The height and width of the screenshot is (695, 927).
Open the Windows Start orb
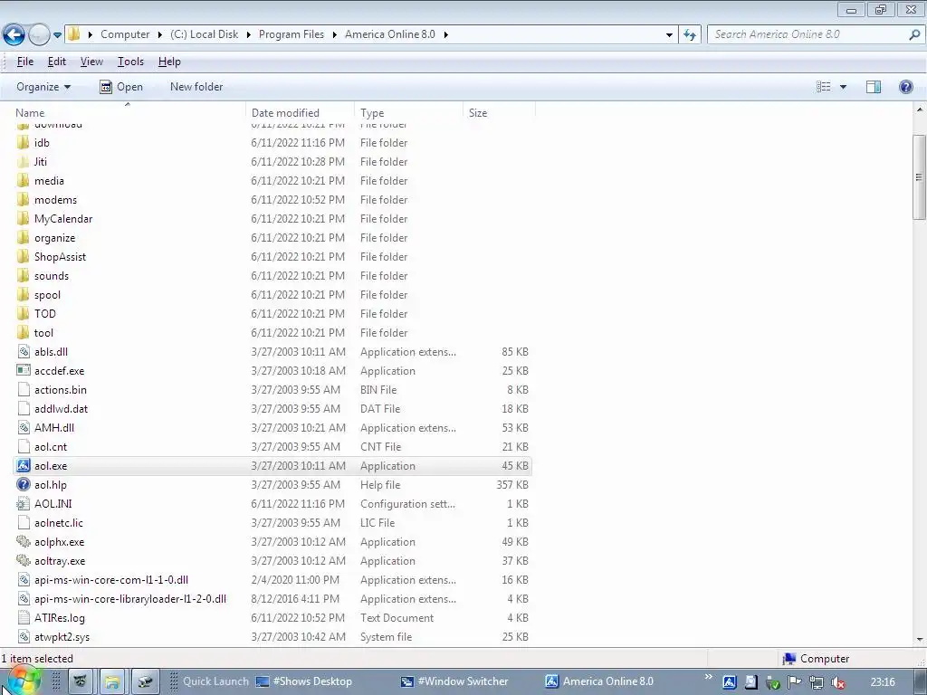coord(22,681)
